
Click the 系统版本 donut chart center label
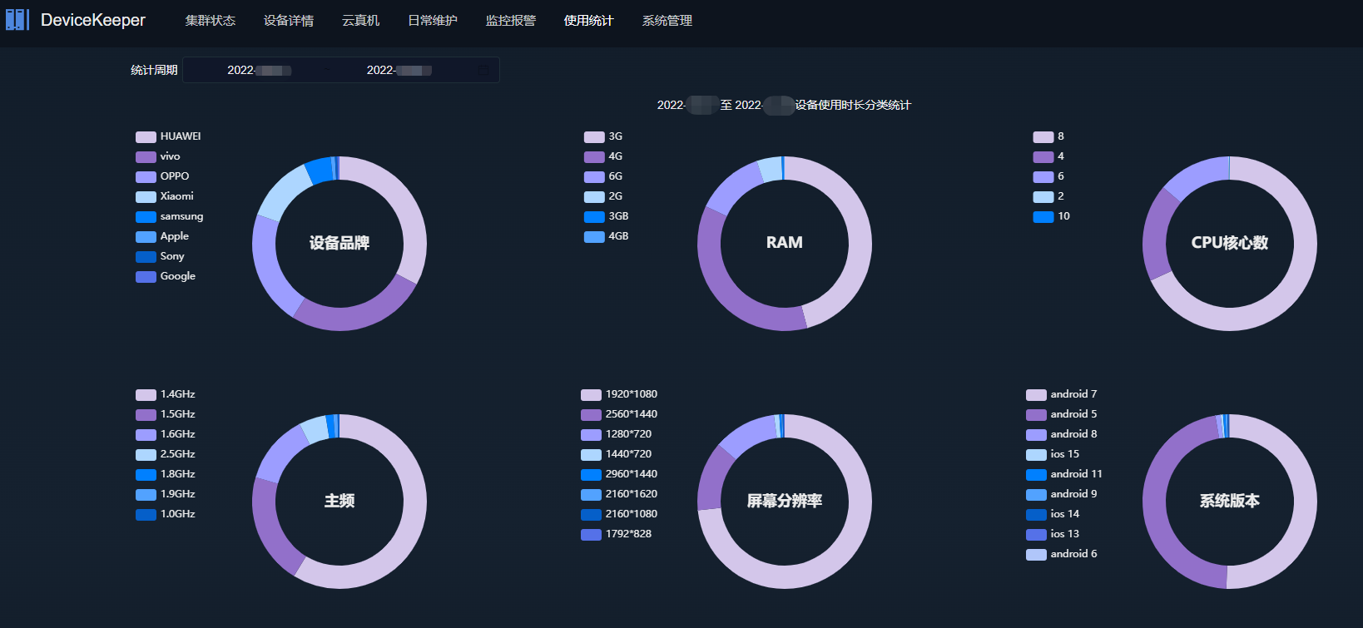point(1230,501)
